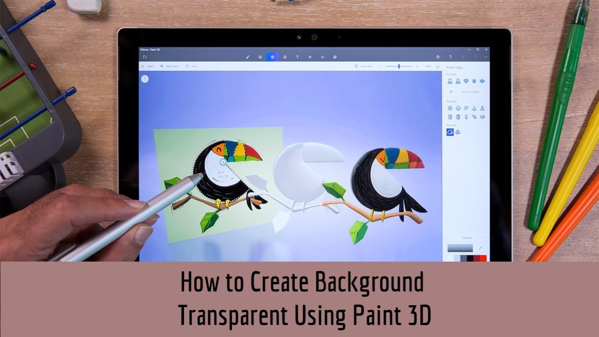Insert the man 3D model

[x=450, y=81]
